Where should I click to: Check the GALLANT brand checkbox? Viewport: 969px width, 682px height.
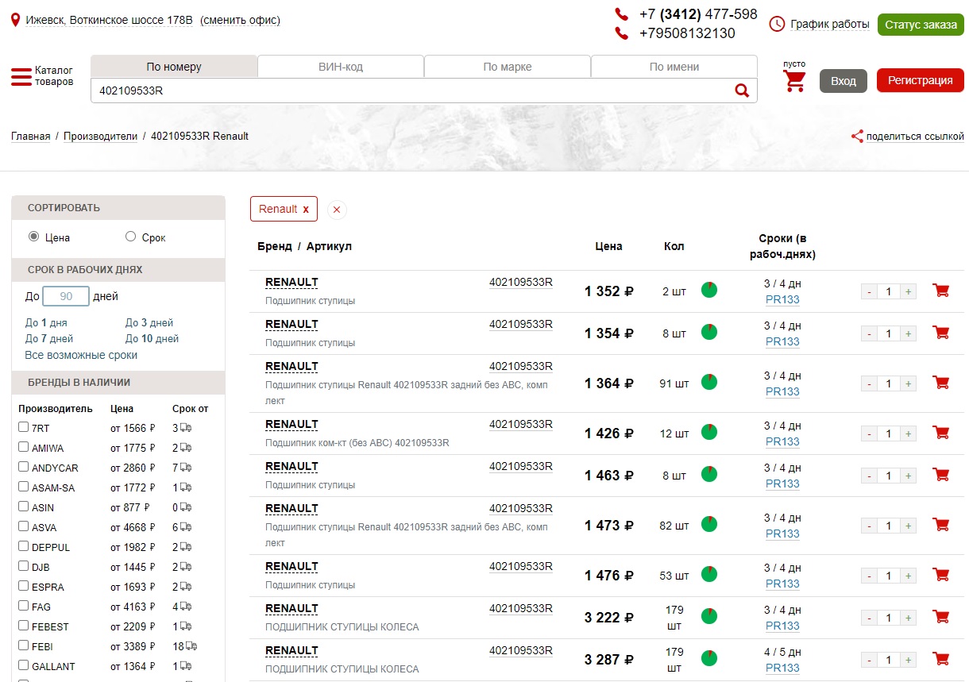tap(24, 665)
